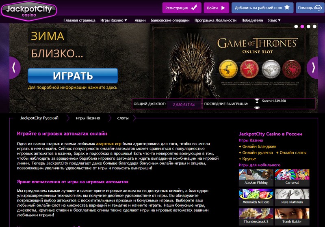The height and width of the screenshot is (227, 325).
Task: Click the star icon on desktop shortcut button
Action: (x=287, y=7)
